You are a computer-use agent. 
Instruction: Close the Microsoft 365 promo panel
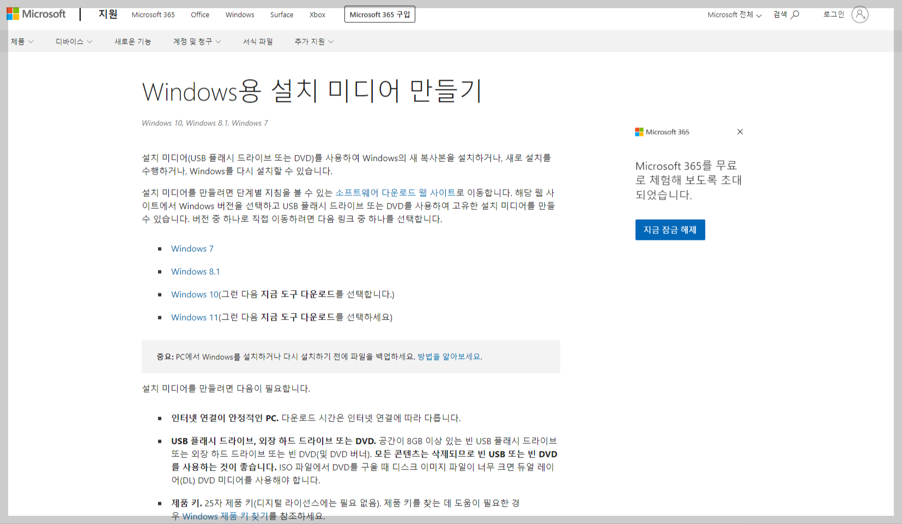(740, 132)
